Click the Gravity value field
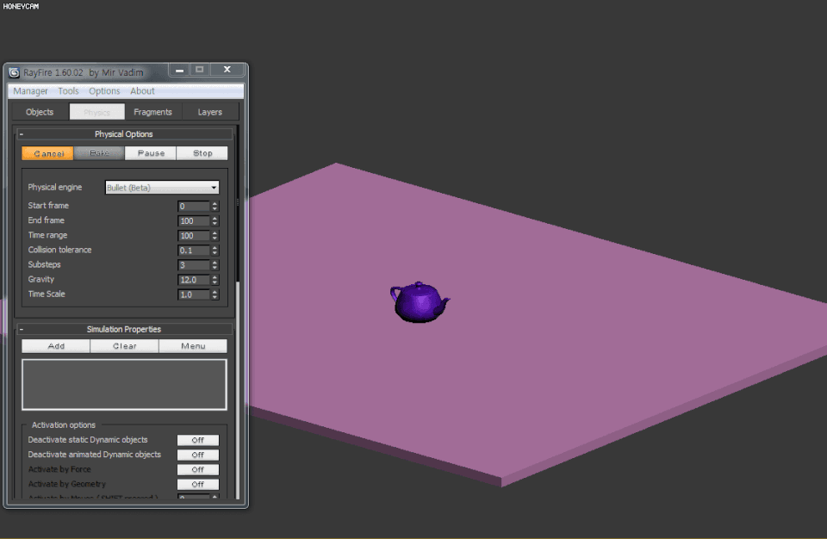827x539 pixels. [194, 280]
